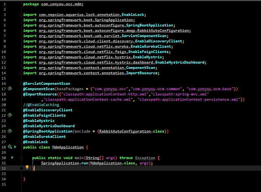Click the classpath:applicationContext-http.xml string
The width and height of the screenshot is (261, 192).
point(105,94)
